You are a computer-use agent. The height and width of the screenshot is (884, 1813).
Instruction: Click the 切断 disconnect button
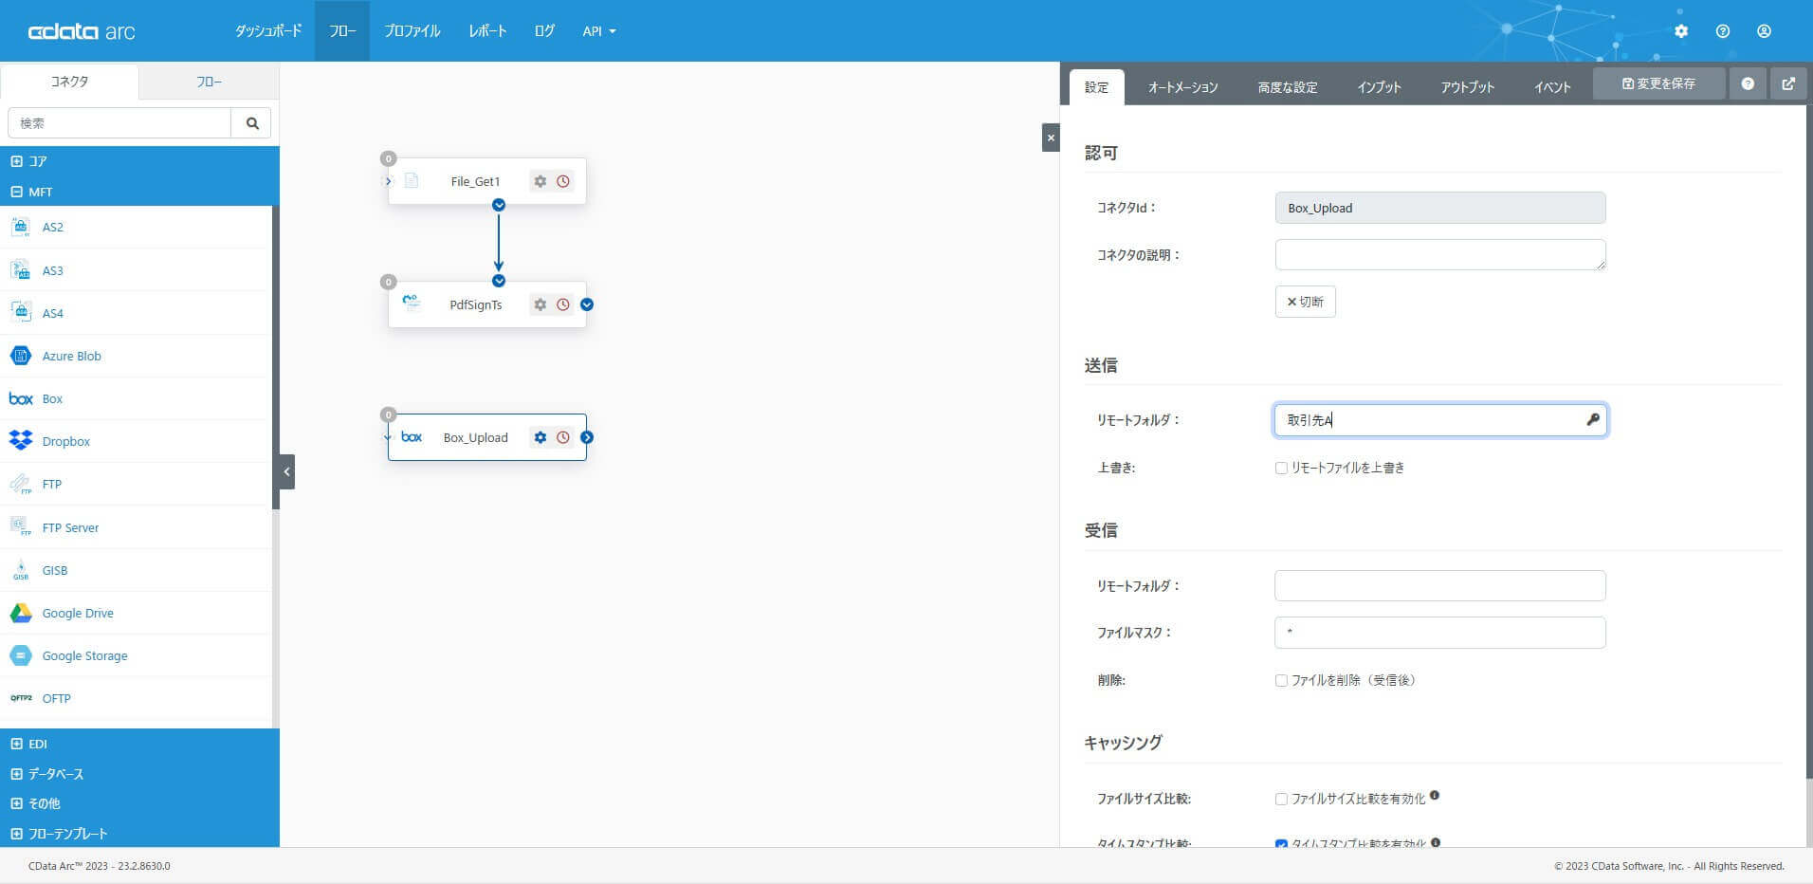pyautogui.click(x=1305, y=302)
